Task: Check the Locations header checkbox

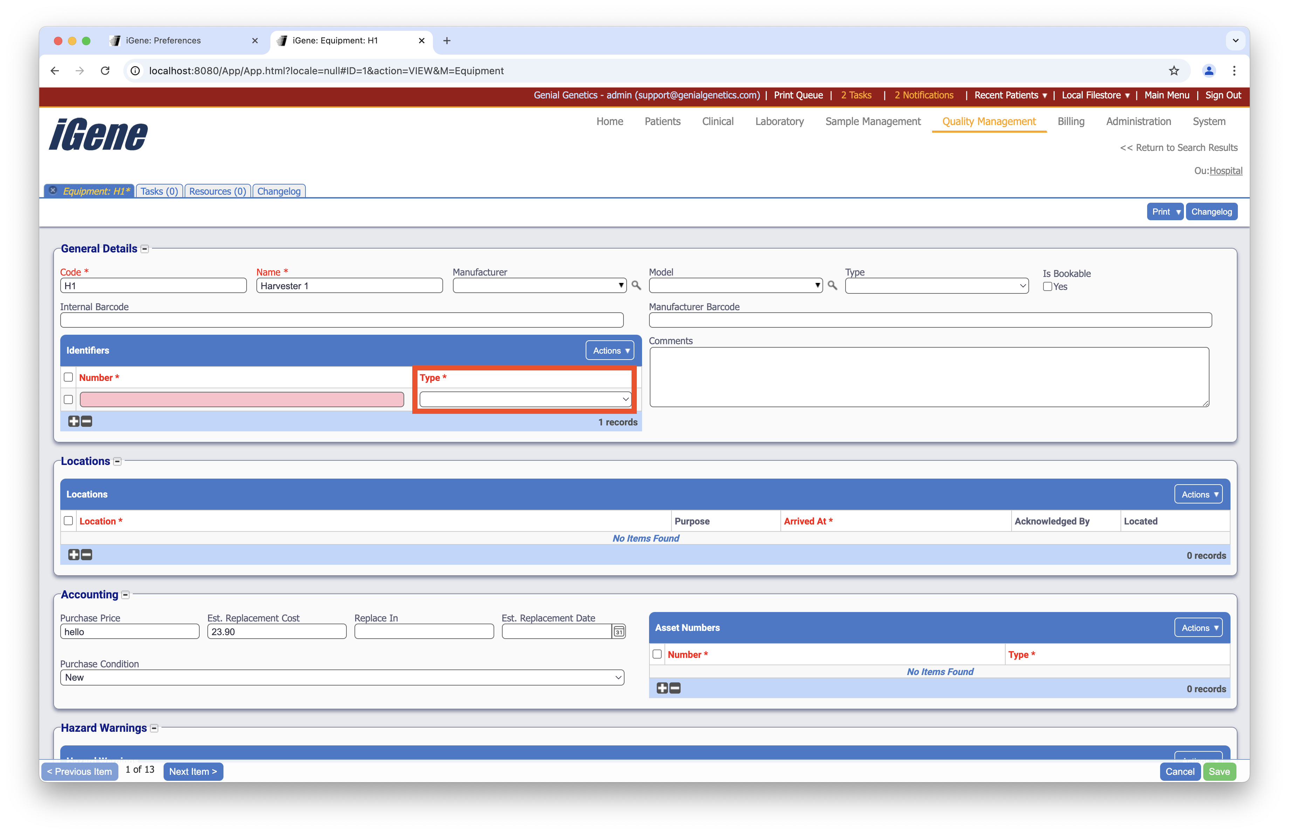Action: click(x=68, y=521)
